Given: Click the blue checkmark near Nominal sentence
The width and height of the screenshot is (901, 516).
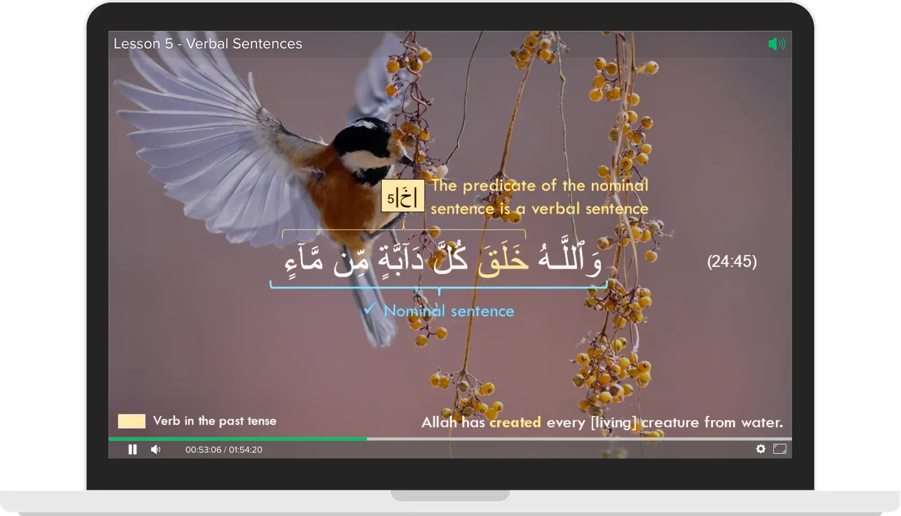Looking at the screenshot, I should (371, 309).
